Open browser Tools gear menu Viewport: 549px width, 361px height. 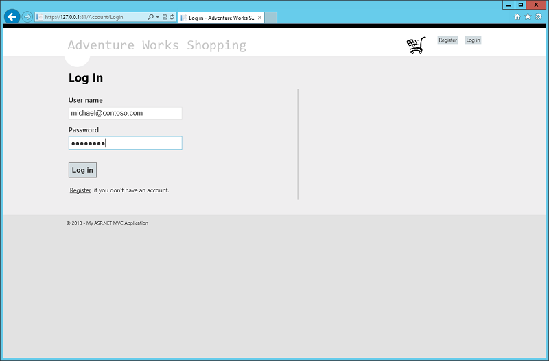click(539, 16)
